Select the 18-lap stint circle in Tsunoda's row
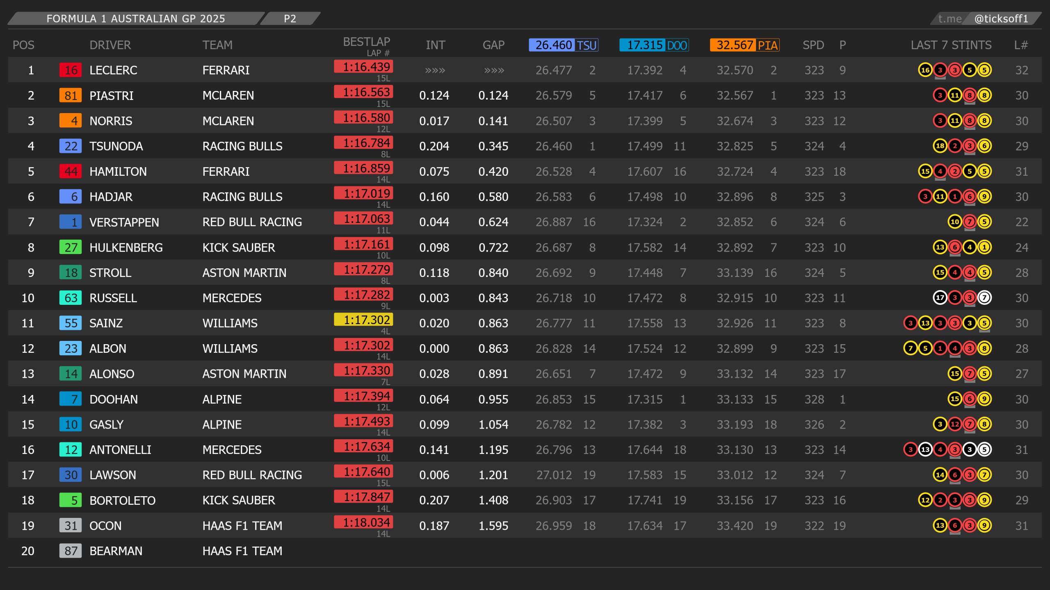The height and width of the screenshot is (590, 1050). coord(940,146)
